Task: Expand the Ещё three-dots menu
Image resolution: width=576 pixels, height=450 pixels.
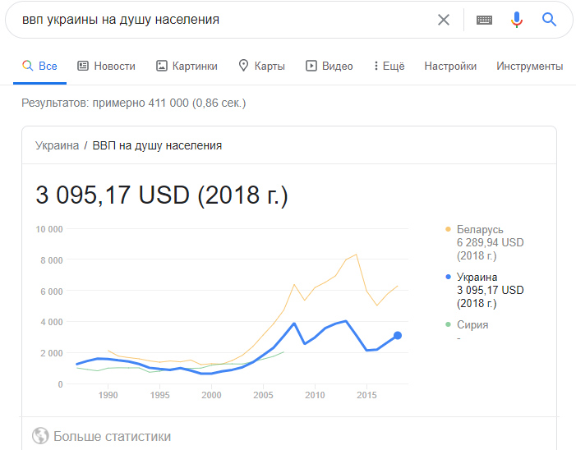Action: point(389,66)
